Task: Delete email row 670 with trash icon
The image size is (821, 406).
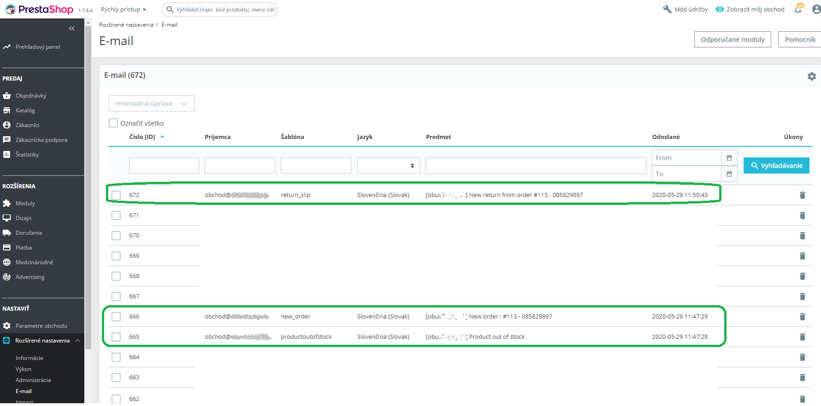Action: tap(803, 236)
